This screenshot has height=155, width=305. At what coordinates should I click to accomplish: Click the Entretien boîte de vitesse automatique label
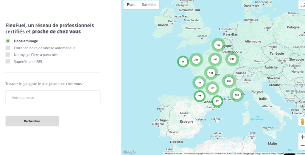[45, 48]
